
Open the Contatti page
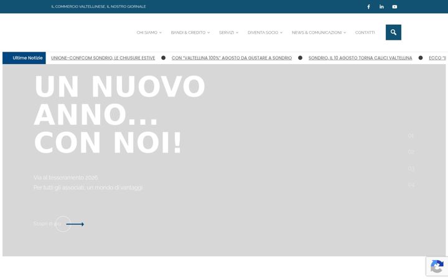click(x=365, y=32)
